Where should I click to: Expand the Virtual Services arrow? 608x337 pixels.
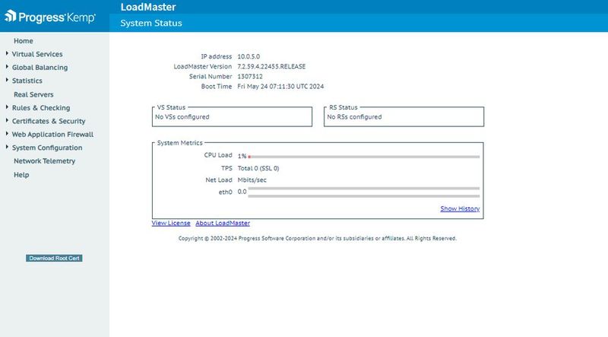click(7, 53)
